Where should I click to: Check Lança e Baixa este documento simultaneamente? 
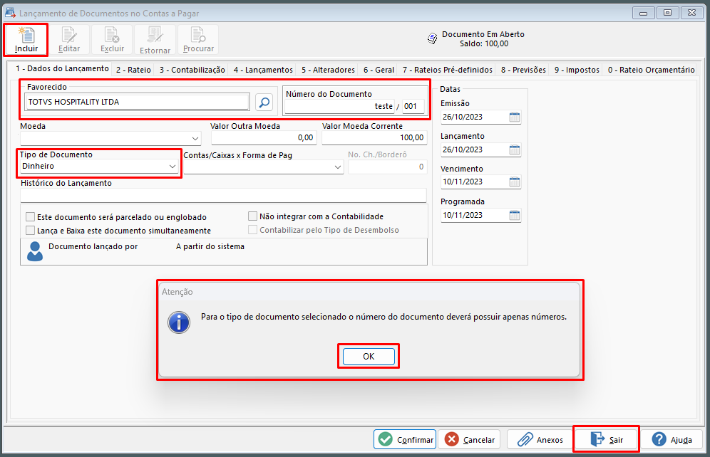point(31,231)
